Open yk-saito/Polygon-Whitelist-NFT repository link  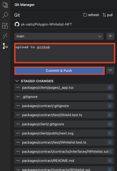point(46,24)
